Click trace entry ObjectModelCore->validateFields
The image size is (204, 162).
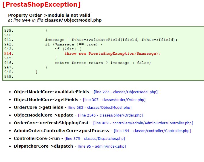pos(51,92)
